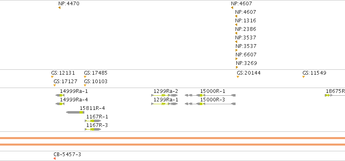
Task: Select the NP:6607 marker arrow
Action: point(236,59)
